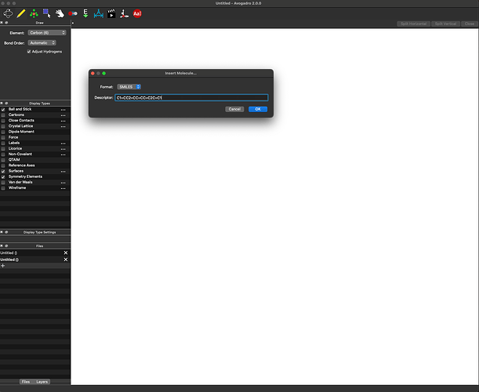479x392 pixels.
Task: Open Surfaces settings dots
Action: (63, 172)
